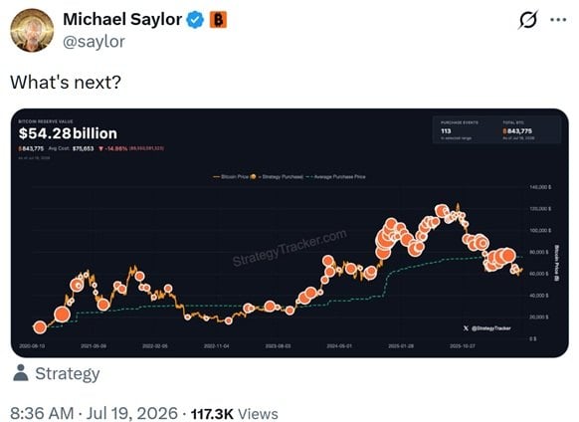Click the StrategyTracker.com watermark on chart

coord(289,248)
